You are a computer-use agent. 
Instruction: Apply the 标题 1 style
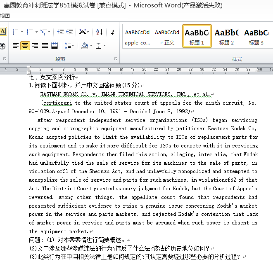197,36
